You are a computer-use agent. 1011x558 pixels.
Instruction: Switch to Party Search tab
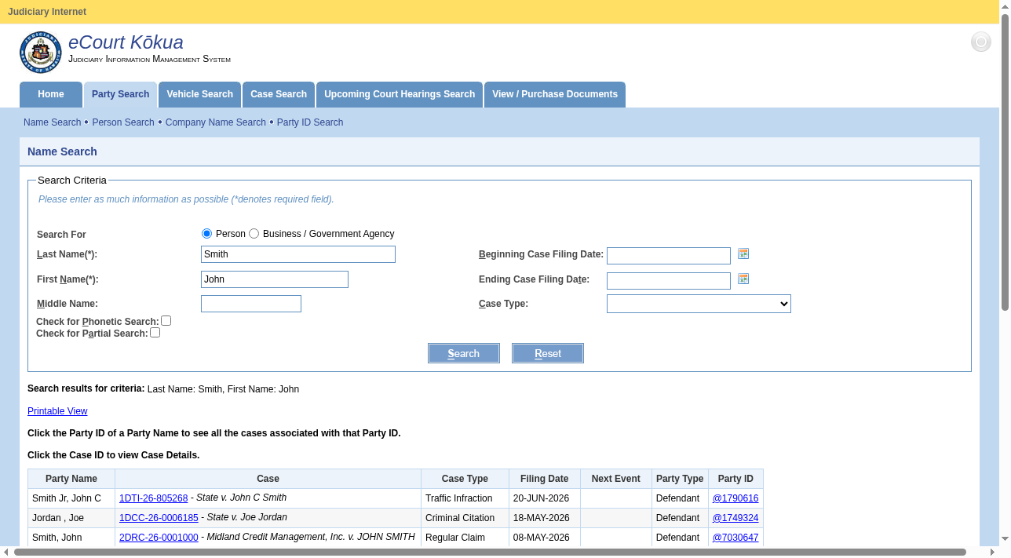click(x=120, y=94)
